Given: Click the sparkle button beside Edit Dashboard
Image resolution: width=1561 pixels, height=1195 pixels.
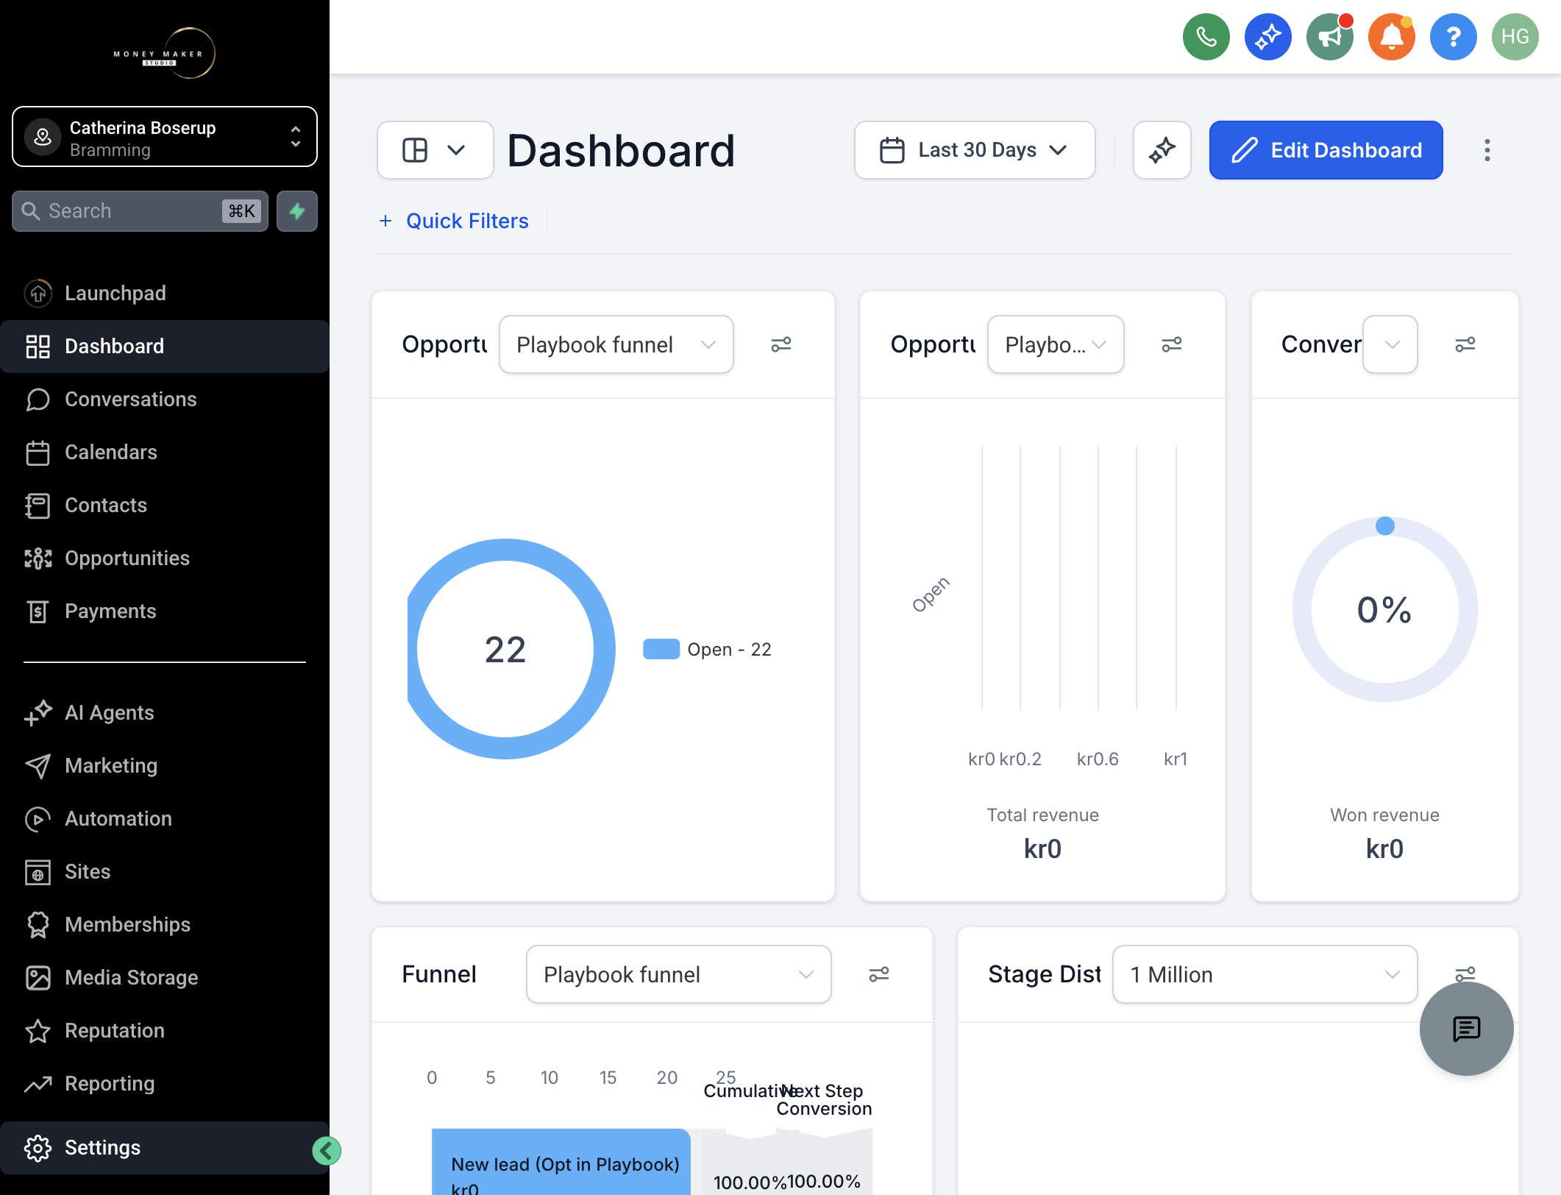Looking at the screenshot, I should 1162,150.
